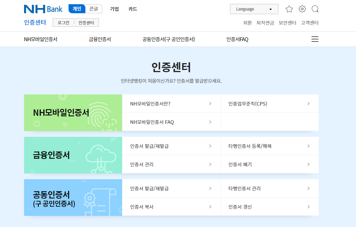Viewport: 356px width, 227px height.
Task: Click chevron next to 인증서 복사
Action: (x=210, y=207)
